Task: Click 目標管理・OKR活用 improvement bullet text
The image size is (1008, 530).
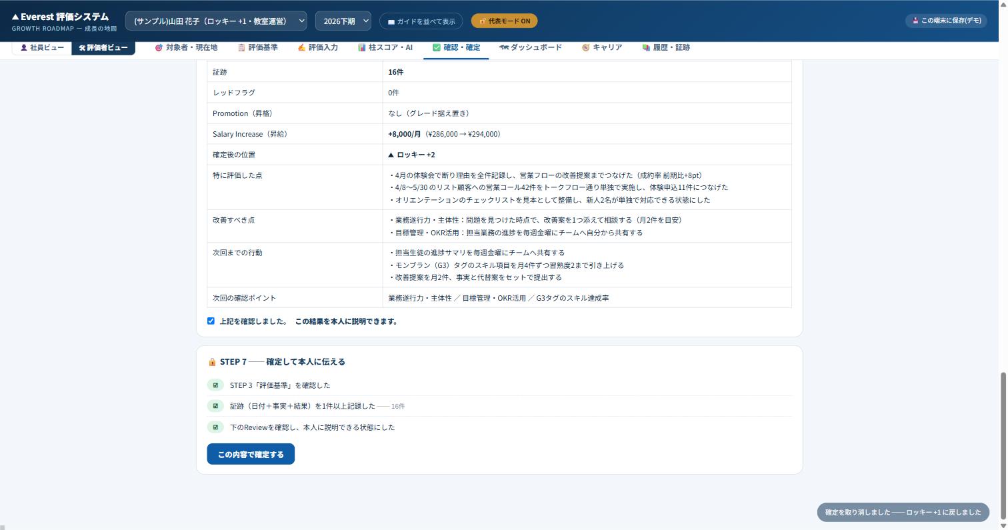Action: (515, 233)
